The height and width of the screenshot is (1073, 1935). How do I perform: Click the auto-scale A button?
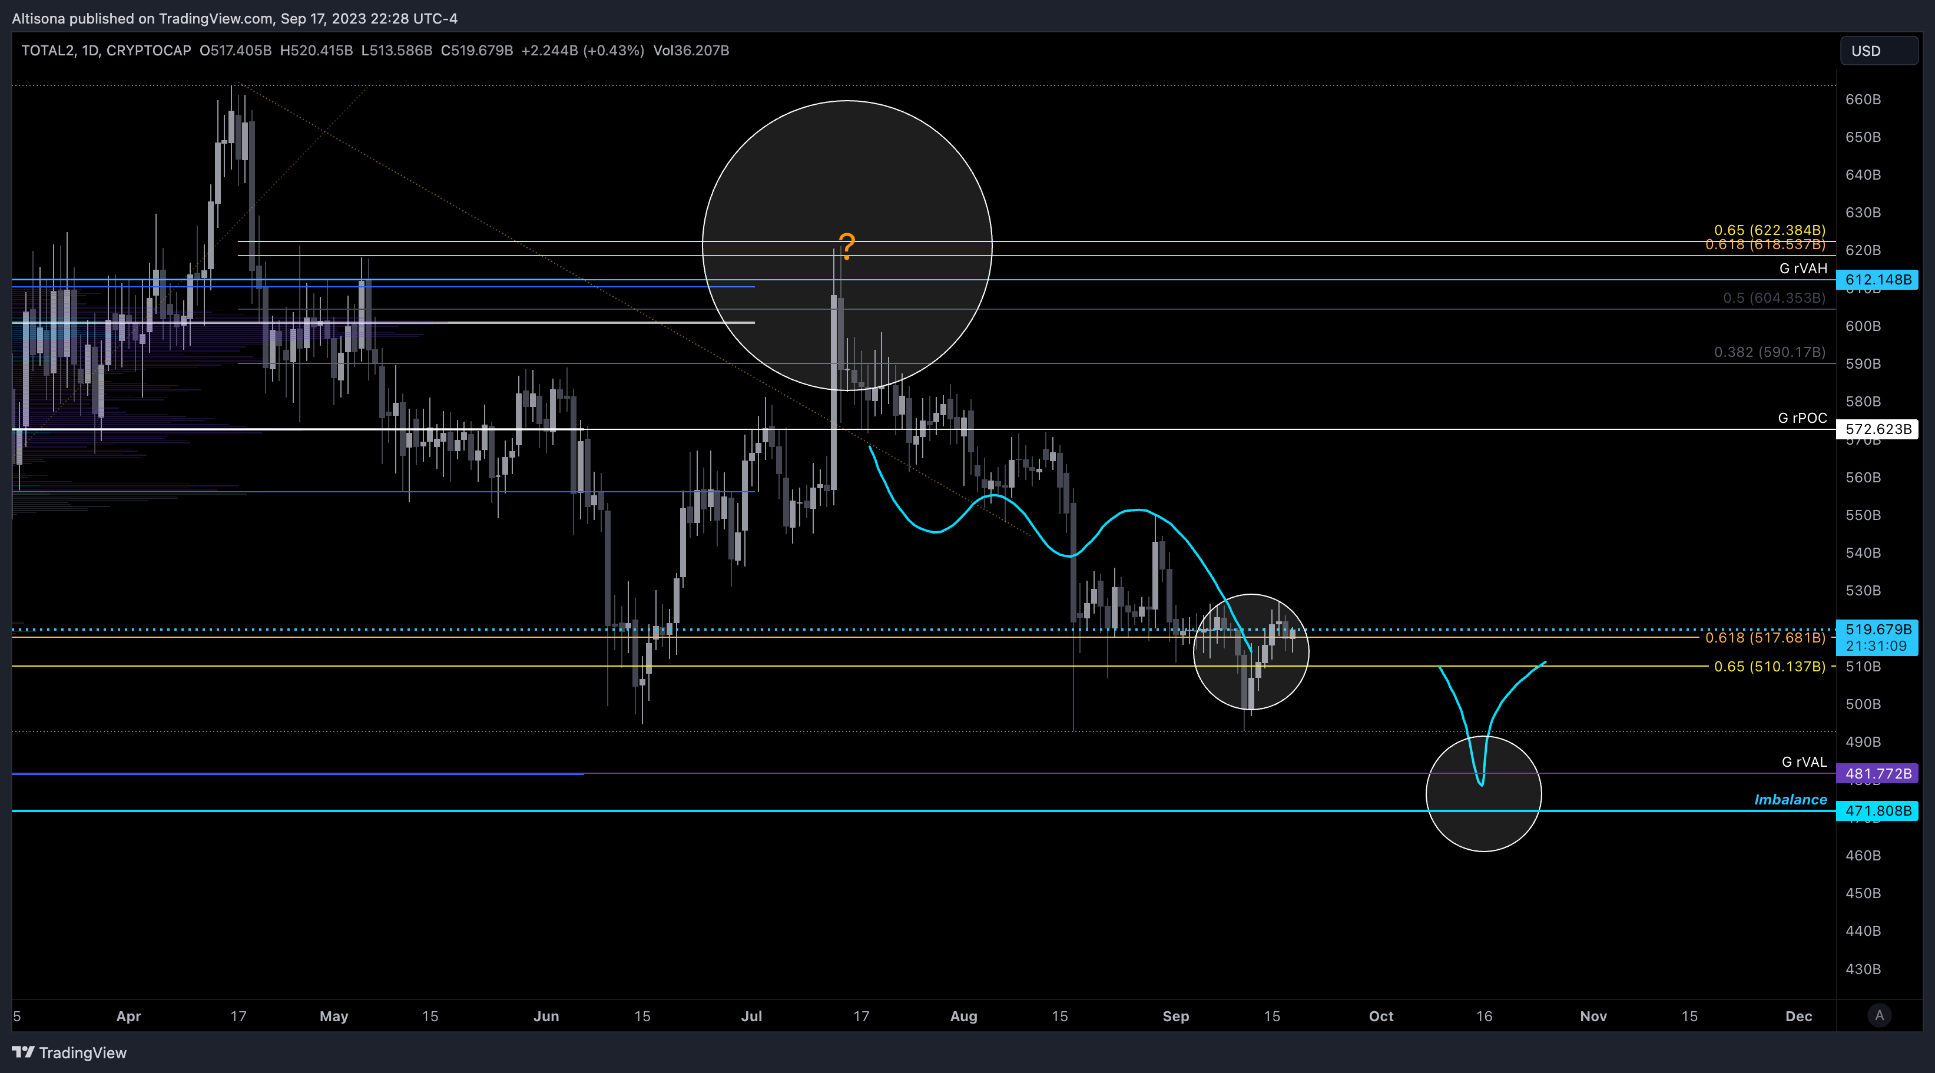1880,1016
